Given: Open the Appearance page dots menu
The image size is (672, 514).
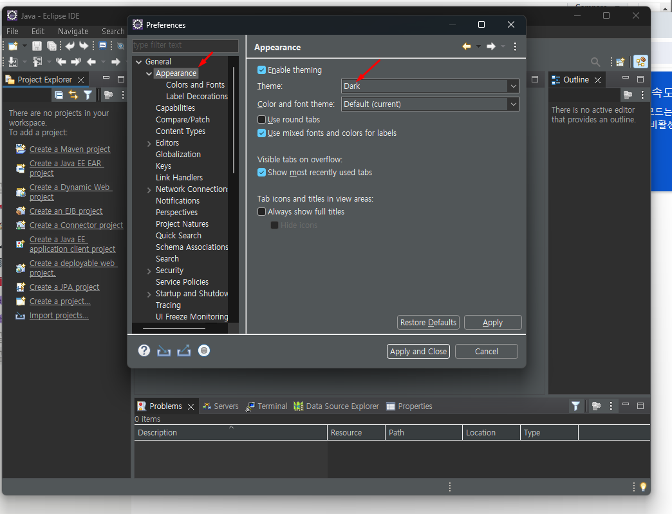Looking at the screenshot, I should (515, 46).
